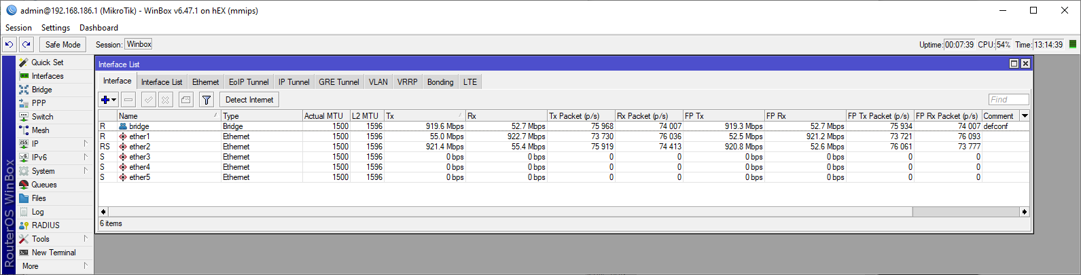This screenshot has height=275, width=1081.
Task: Click the Session name Winbox field
Action: pyautogui.click(x=139, y=44)
